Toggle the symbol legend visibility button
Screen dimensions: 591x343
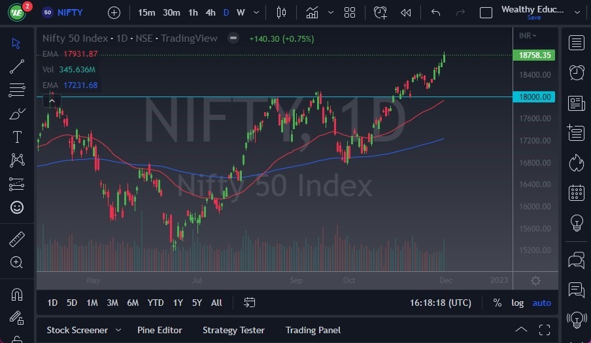coord(233,38)
